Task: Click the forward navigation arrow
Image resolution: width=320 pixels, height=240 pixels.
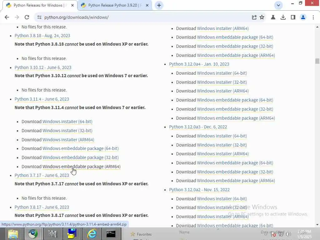Action: tap(17, 17)
